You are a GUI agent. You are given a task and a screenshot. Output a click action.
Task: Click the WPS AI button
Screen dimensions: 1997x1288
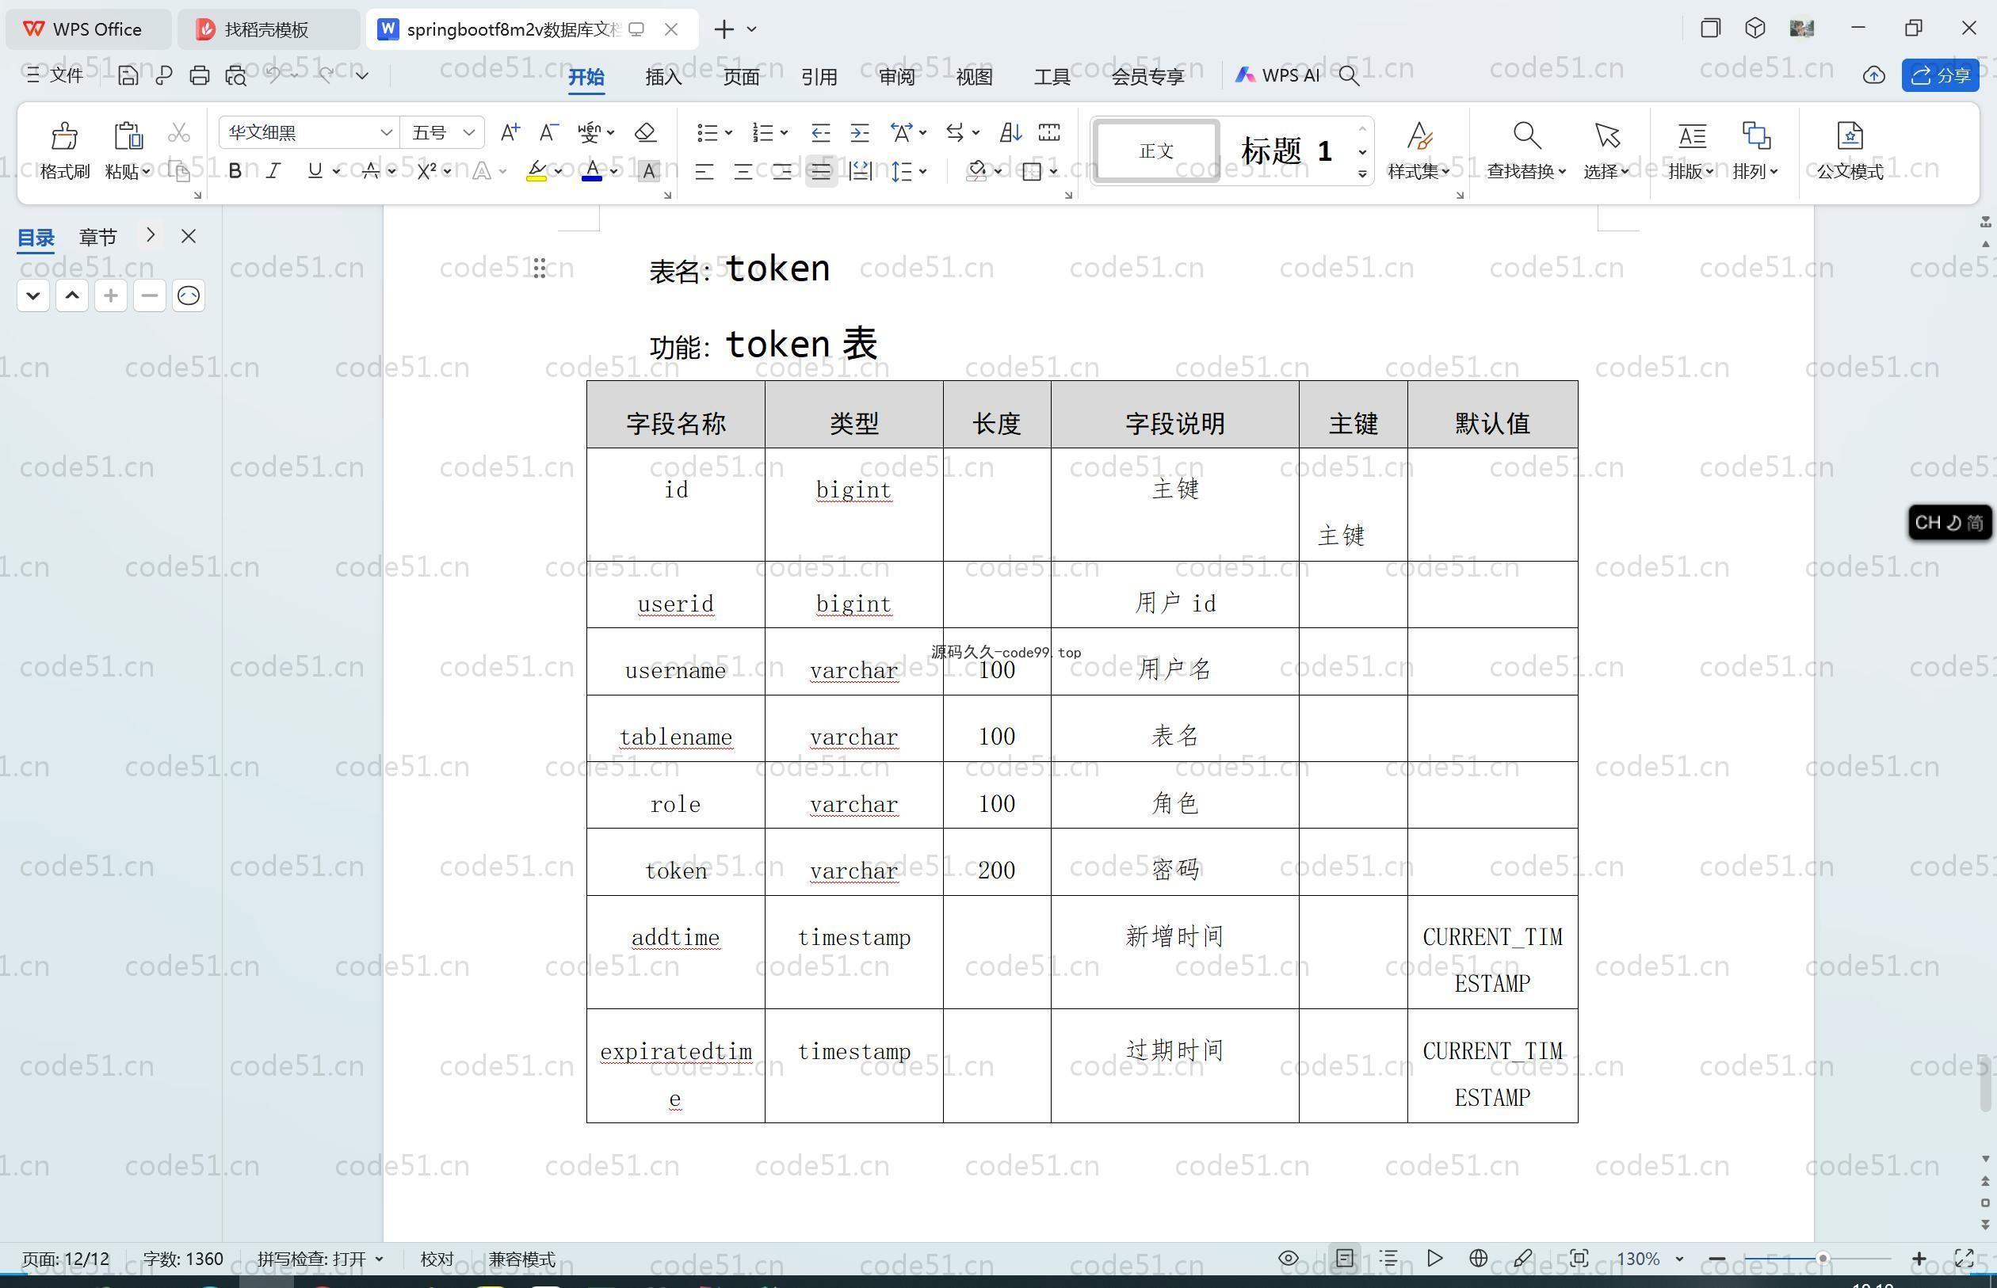[1277, 75]
